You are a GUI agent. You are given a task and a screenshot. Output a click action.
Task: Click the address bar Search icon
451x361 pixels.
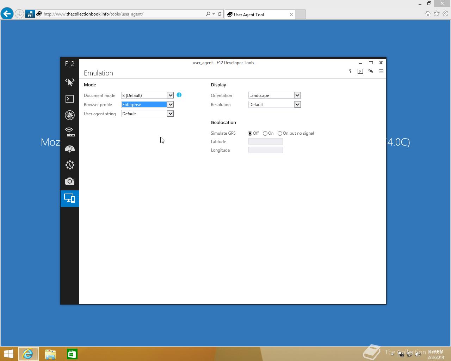[208, 14]
